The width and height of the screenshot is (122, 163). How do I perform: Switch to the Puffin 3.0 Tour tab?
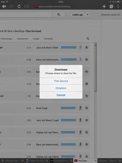[x=36, y=161]
